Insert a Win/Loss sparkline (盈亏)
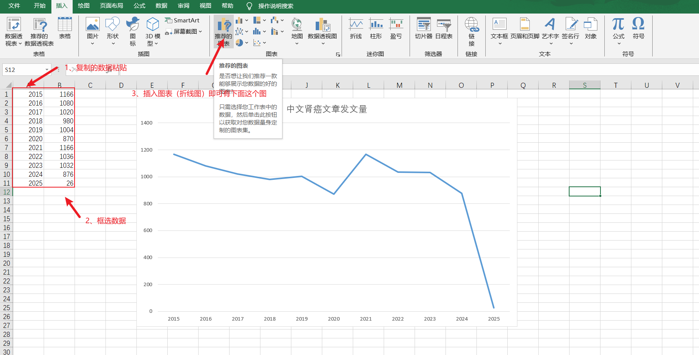Viewport: 699px width, 355px height. [396, 29]
